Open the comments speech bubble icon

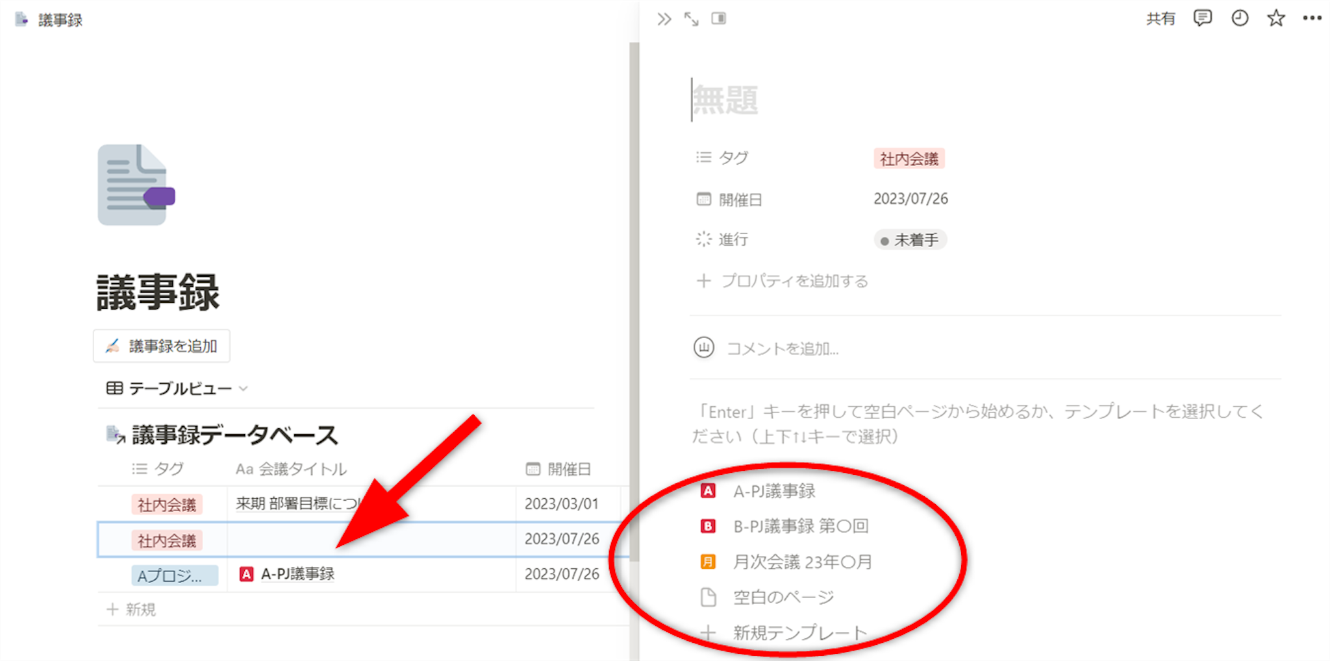pos(1202,18)
